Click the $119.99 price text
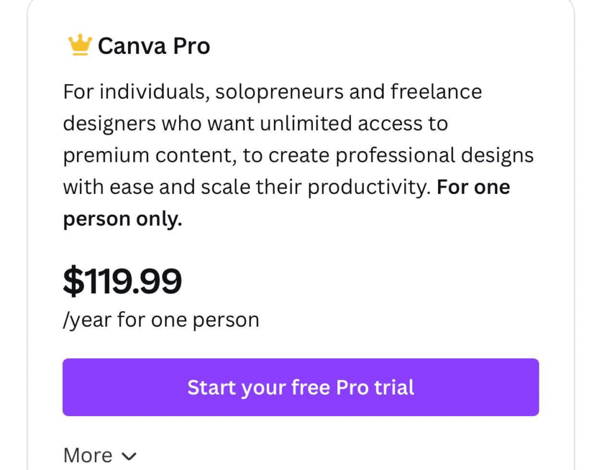The height and width of the screenshot is (470, 607). [x=122, y=282]
